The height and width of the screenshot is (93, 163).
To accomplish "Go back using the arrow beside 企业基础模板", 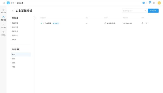I will coord(13,11).
